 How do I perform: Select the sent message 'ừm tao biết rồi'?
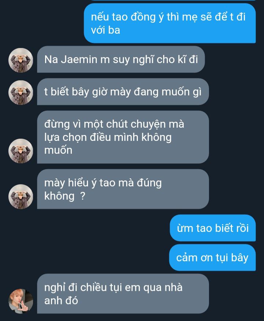(213, 228)
